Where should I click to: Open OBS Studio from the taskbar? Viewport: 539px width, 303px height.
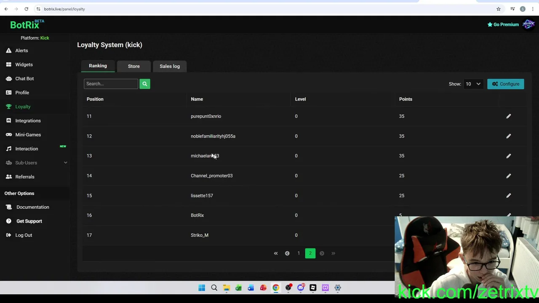(x=288, y=288)
